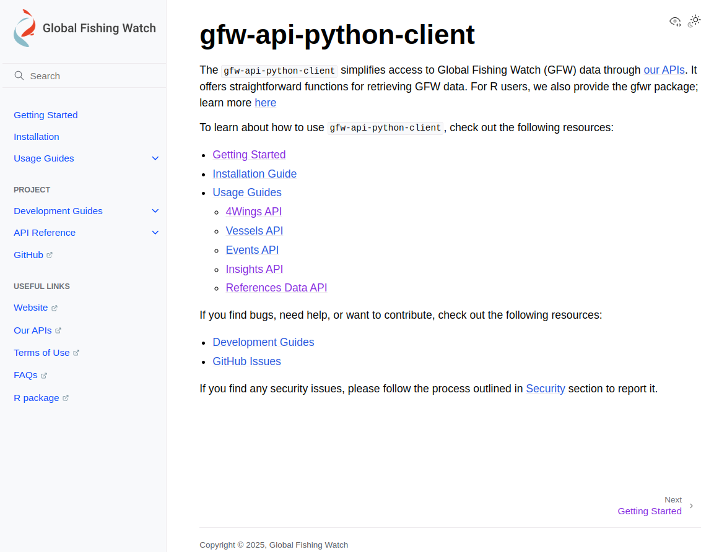This screenshot has height=552, width=714.
Task: Click the search magnifier icon
Action: (x=19, y=75)
